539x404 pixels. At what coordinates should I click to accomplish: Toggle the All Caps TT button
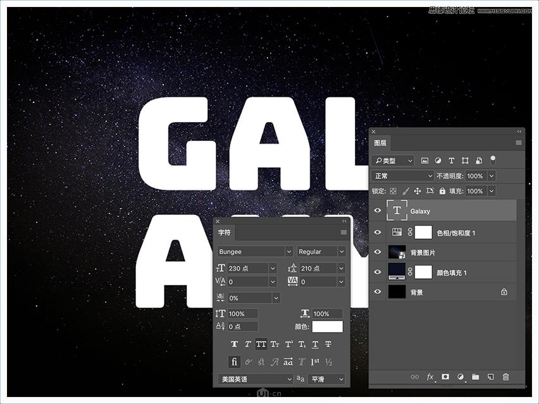[x=262, y=343]
